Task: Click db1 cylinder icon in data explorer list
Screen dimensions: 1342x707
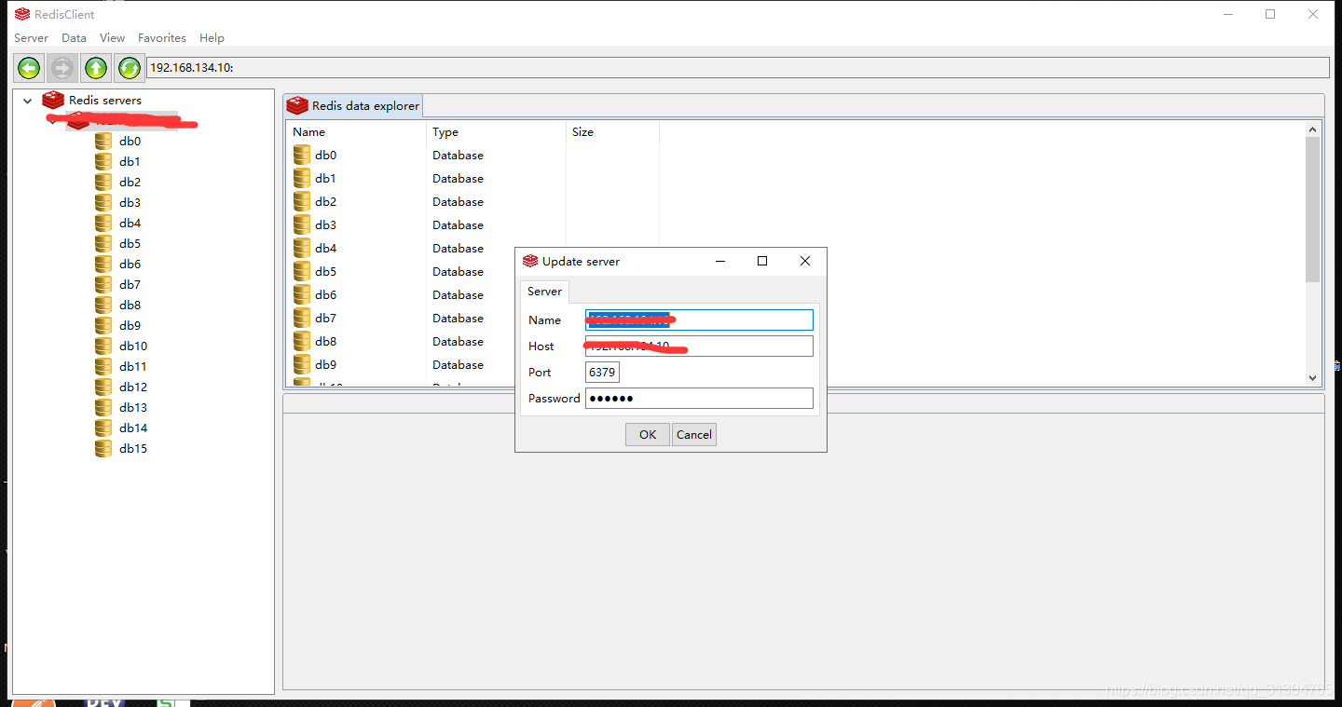Action: [302, 178]
